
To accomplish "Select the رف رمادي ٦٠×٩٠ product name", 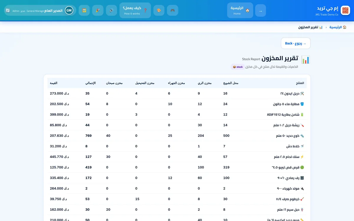I will tap(291, 178).
